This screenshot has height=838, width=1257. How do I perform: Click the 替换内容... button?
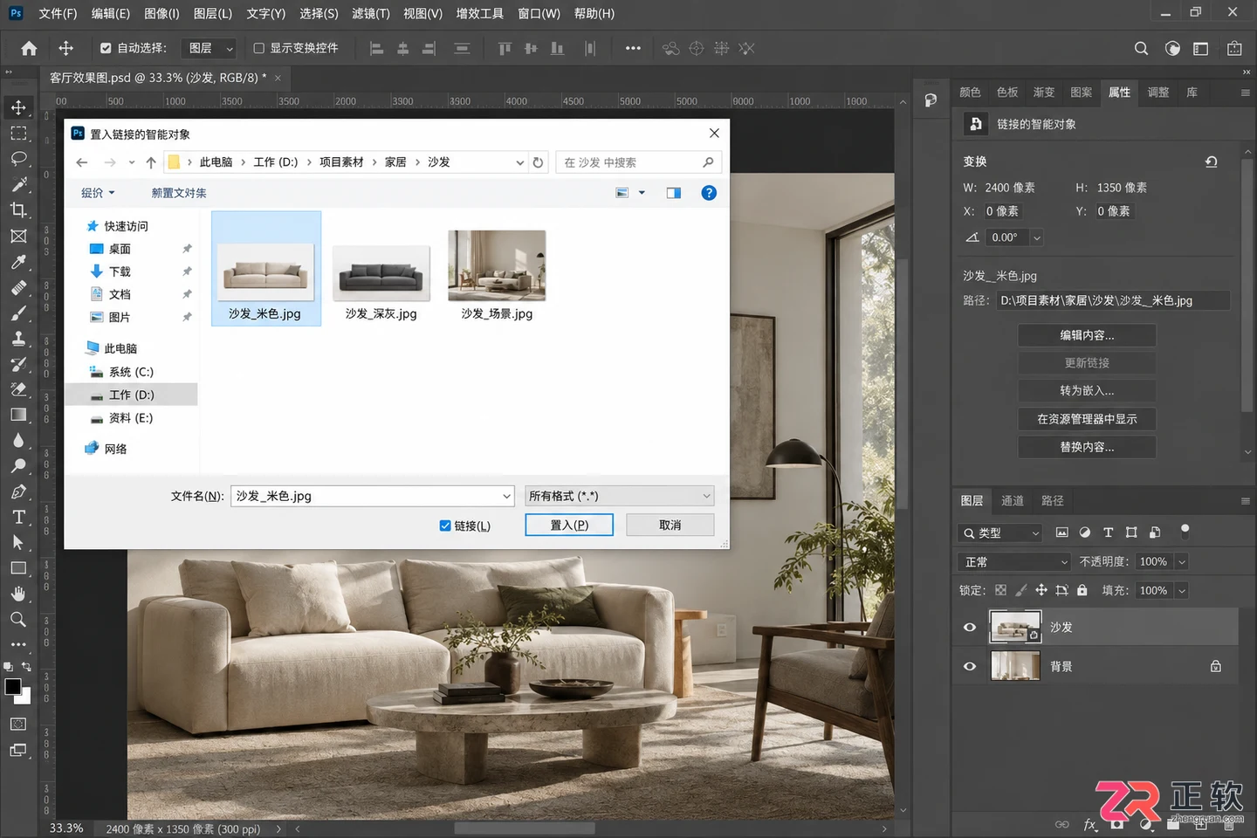pyautogui.click(x=1087, y=447)
